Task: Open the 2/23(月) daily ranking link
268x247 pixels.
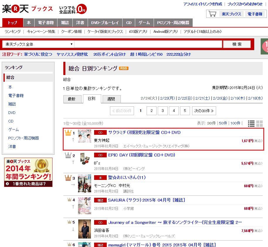Action: (167, 98)
